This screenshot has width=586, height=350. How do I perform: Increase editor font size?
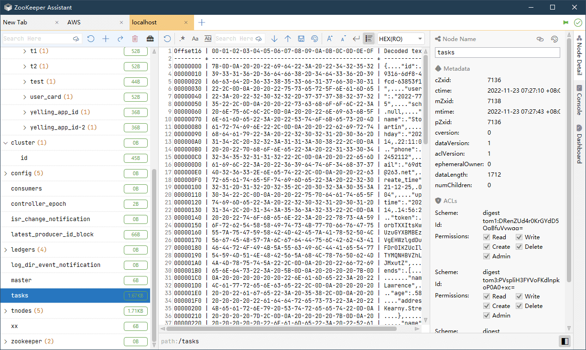(x=330, y=39)
